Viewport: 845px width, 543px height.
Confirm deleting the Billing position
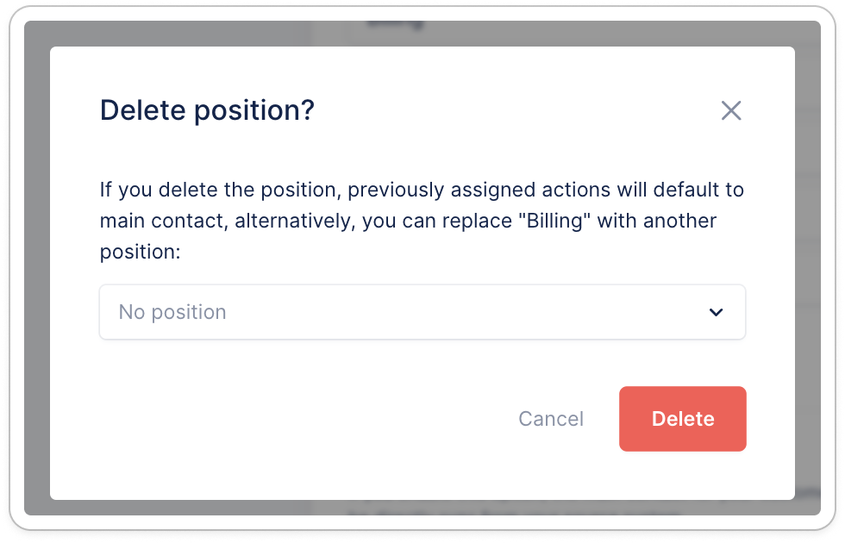tap(682, 419)
